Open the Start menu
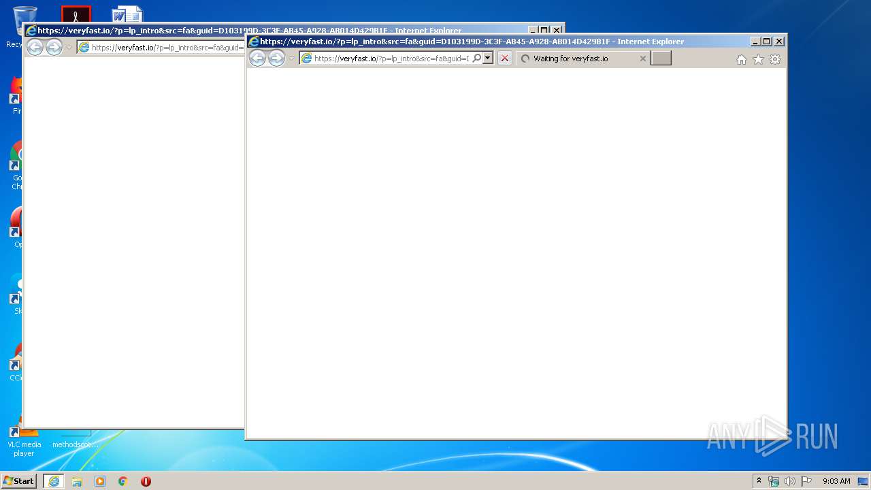 pyautogui.click(x=18, y=481)
